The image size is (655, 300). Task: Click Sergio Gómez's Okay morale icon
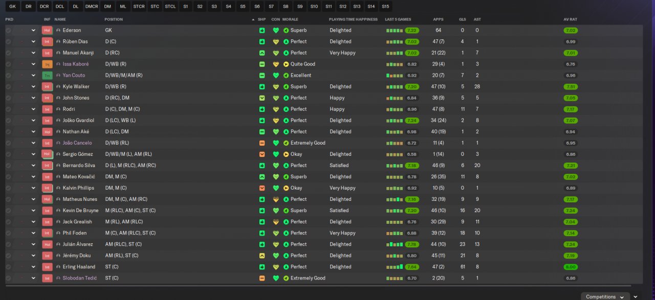tap(286, 154)
